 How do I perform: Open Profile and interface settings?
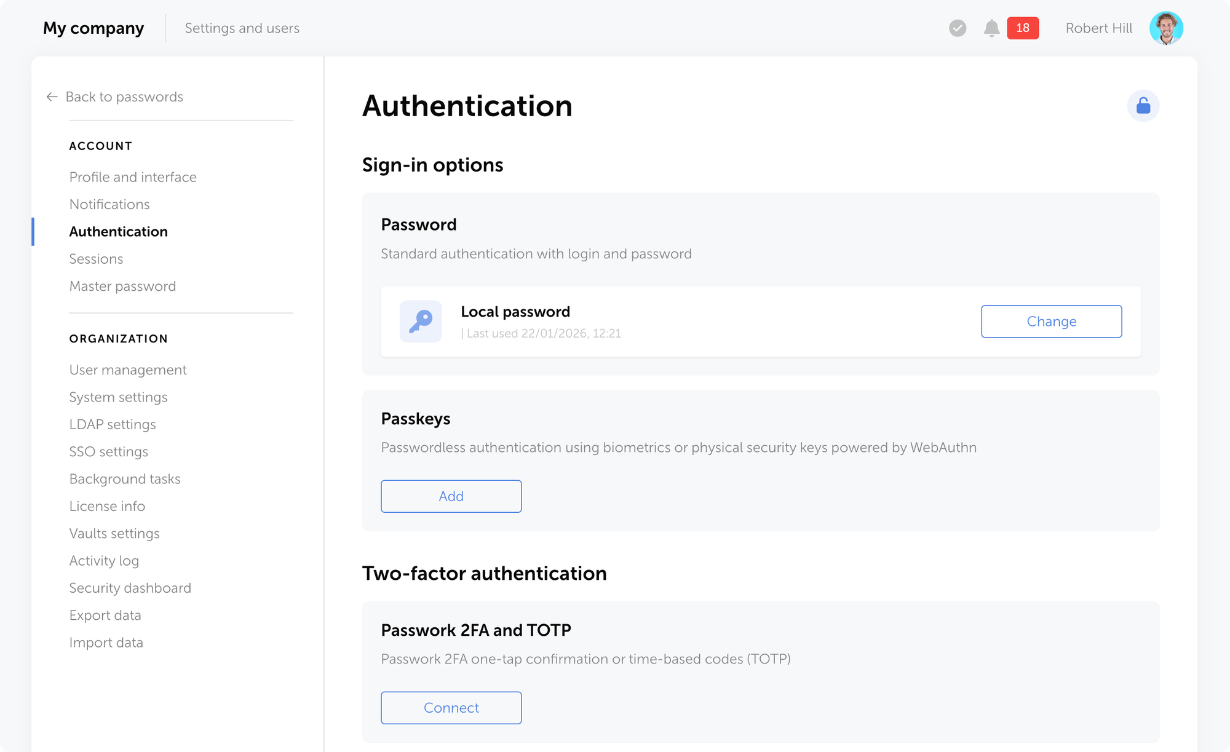[133, 177]
